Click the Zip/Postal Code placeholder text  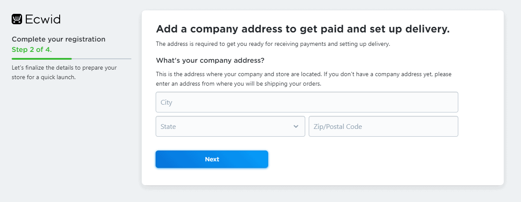pos(338,127)
